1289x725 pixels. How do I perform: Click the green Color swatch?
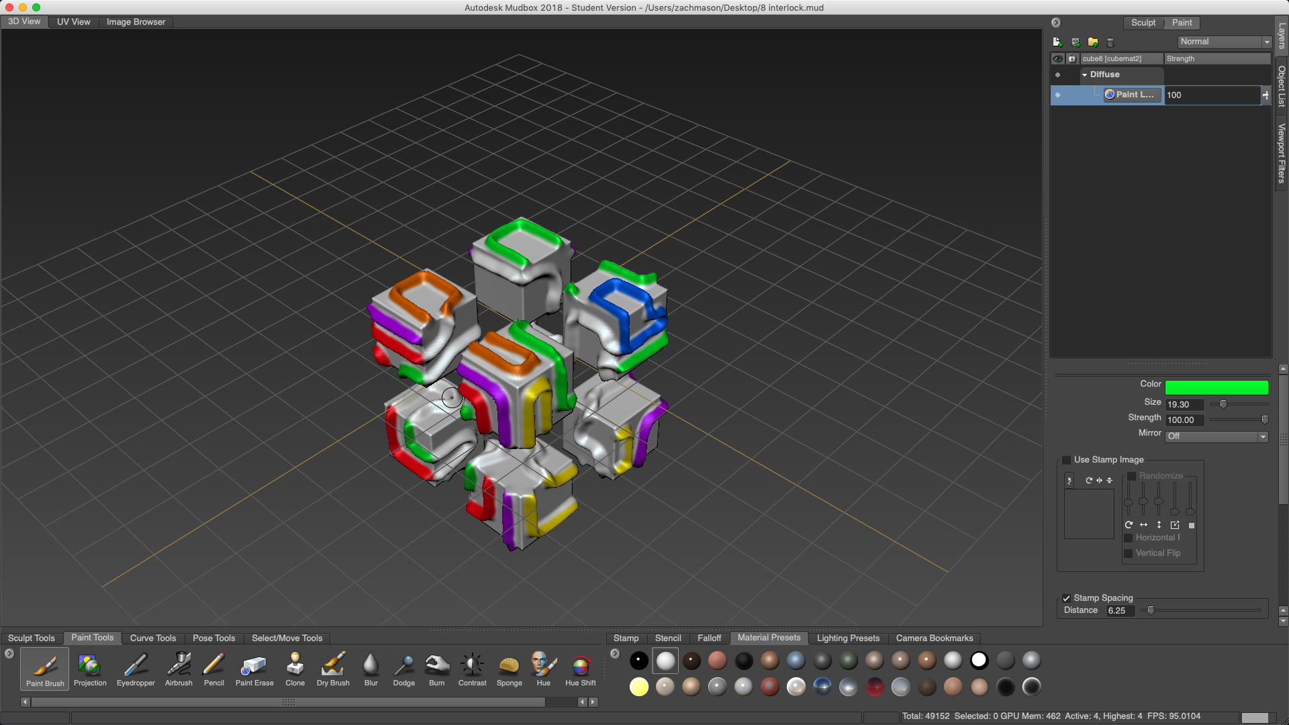pos(1216,387)
